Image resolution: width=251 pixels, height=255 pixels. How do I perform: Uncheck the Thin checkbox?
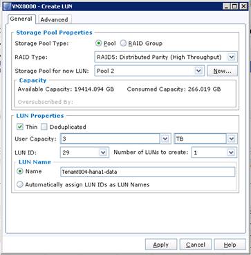[20, 127]
